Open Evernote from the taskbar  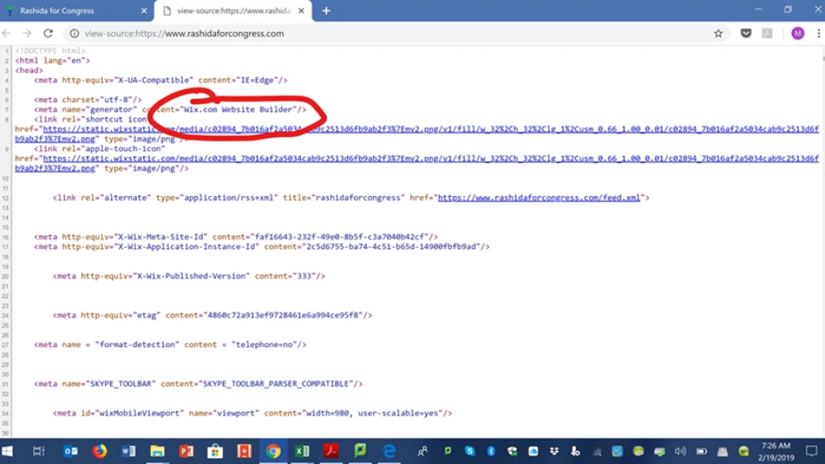click(x=360, y=451)
